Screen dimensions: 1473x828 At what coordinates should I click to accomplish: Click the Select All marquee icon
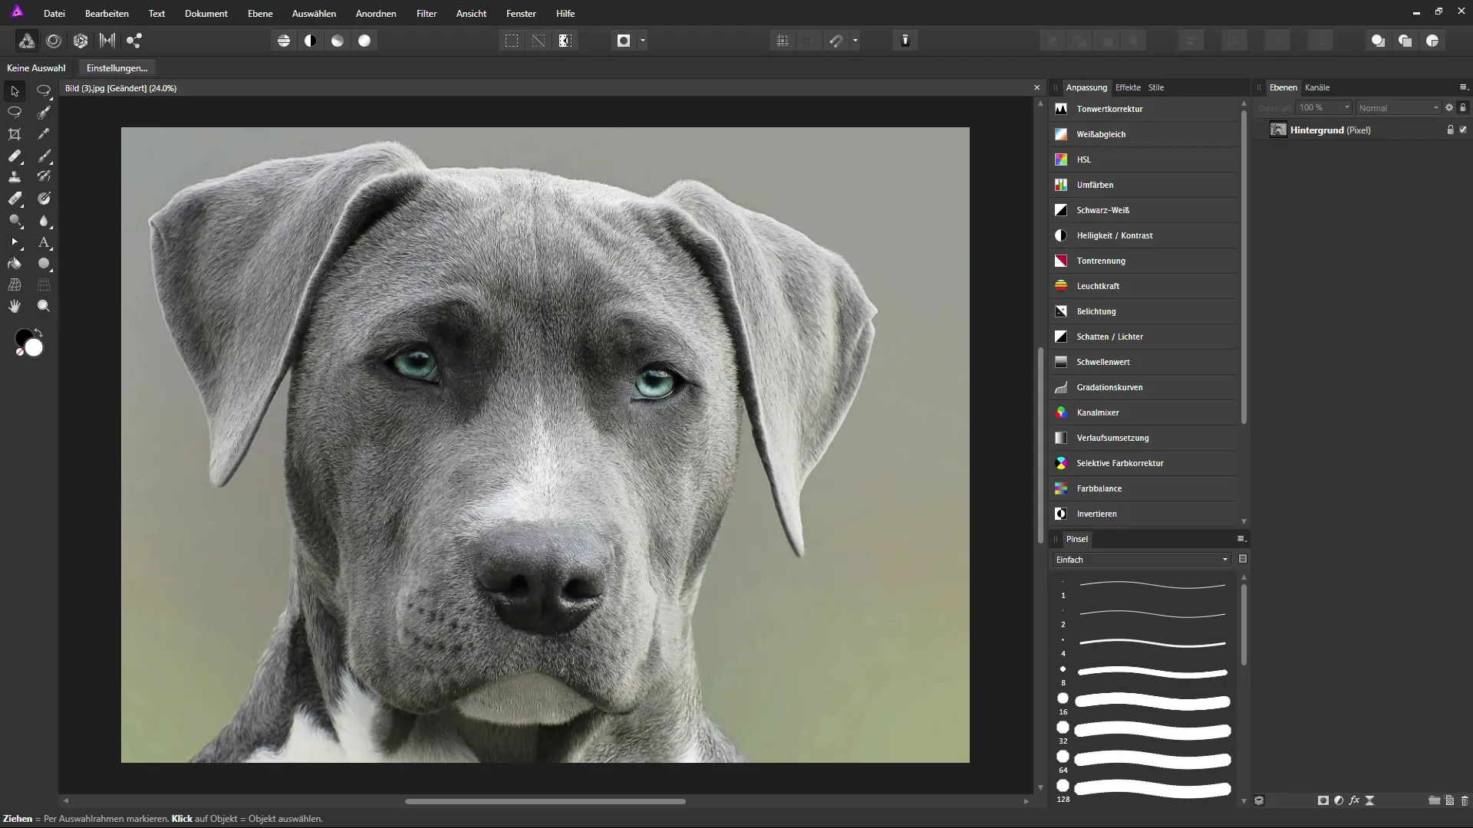(x=512, y=41)
